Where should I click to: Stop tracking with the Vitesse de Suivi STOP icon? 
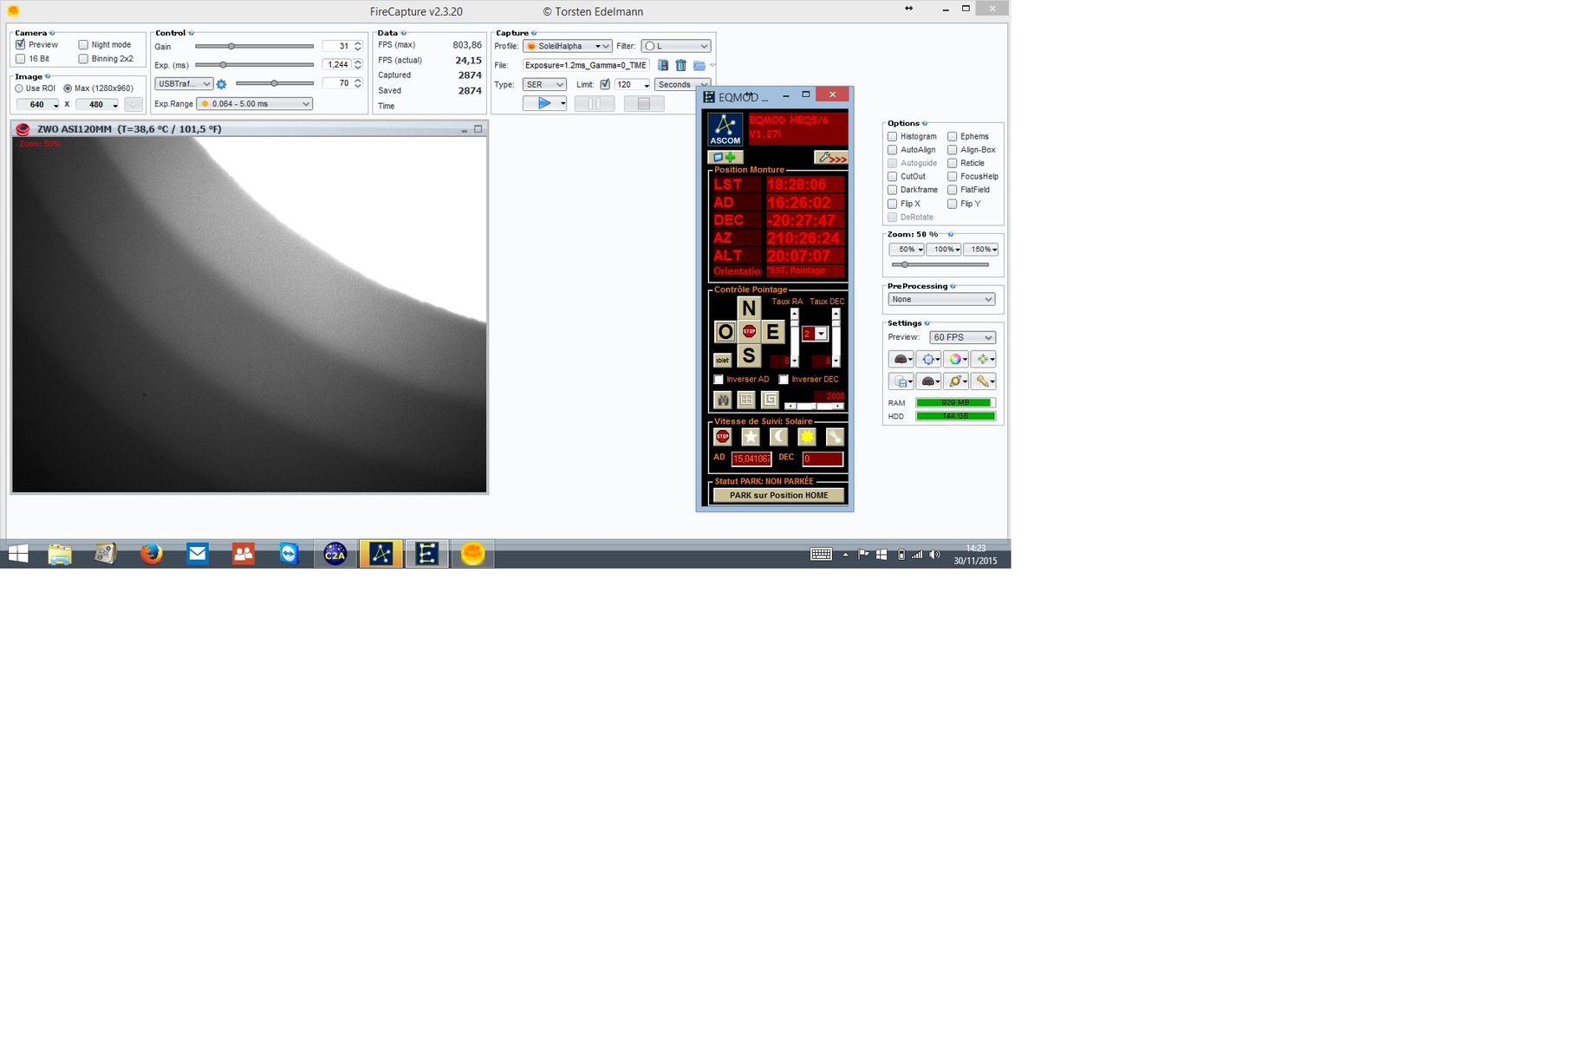(723, 437)
